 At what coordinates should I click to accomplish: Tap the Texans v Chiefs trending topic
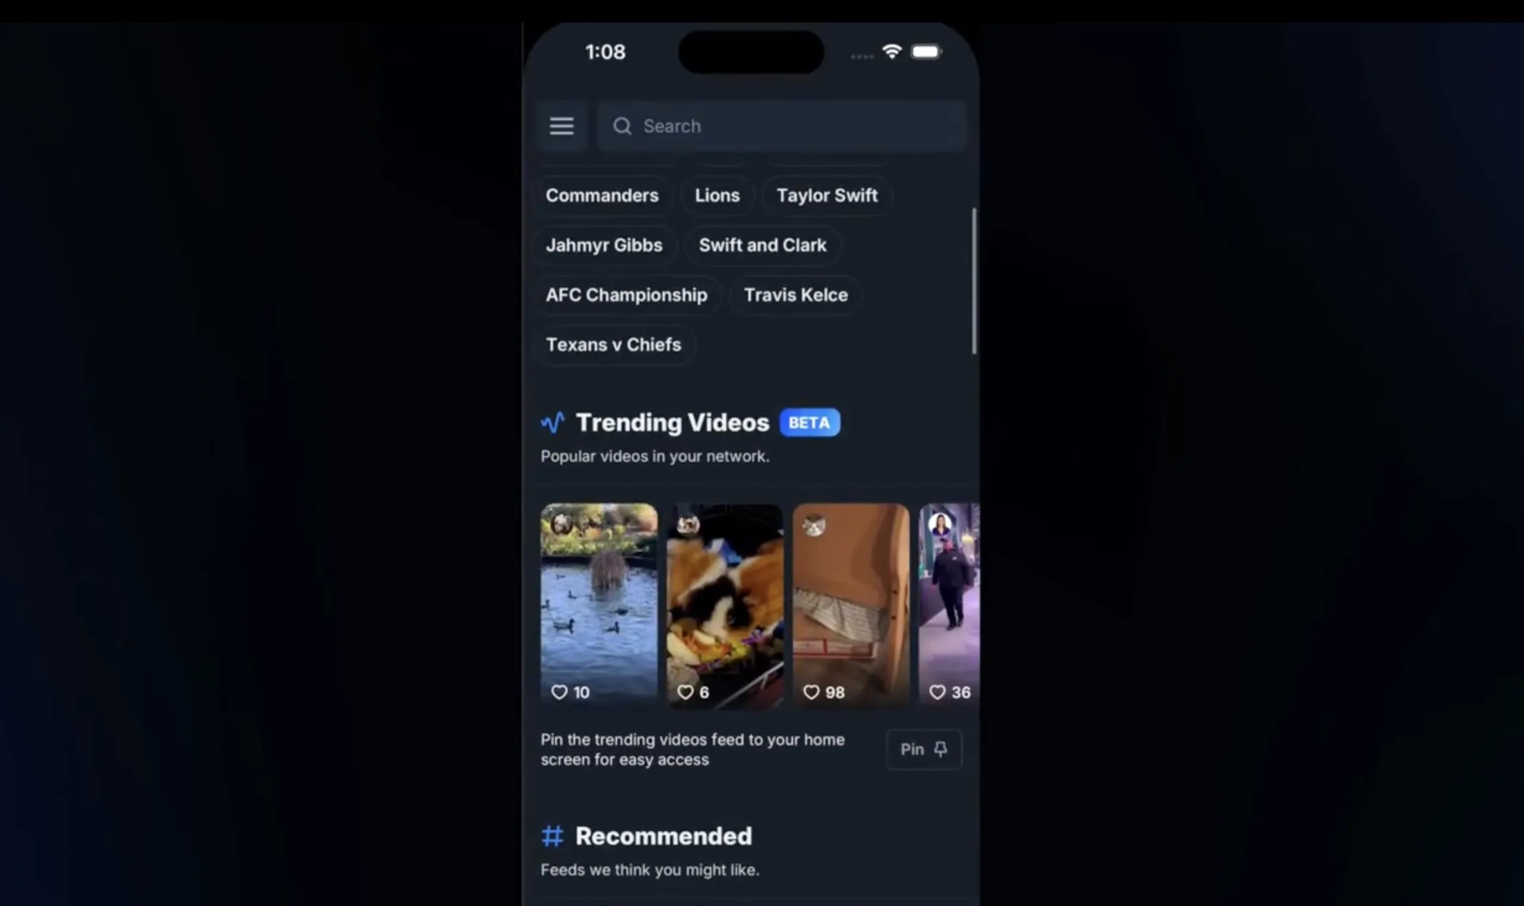click(x=614, y=344)
